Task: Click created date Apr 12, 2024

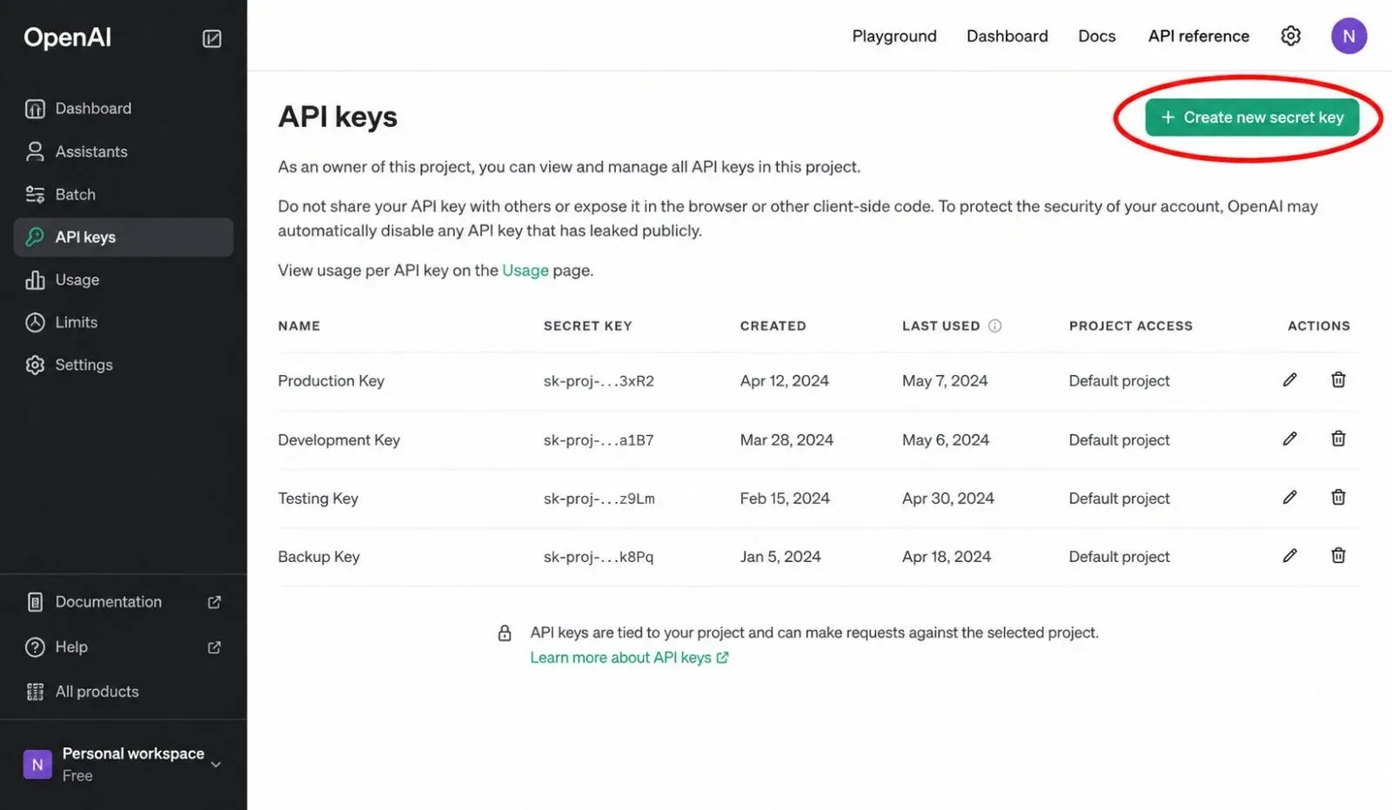Action: 785,381
